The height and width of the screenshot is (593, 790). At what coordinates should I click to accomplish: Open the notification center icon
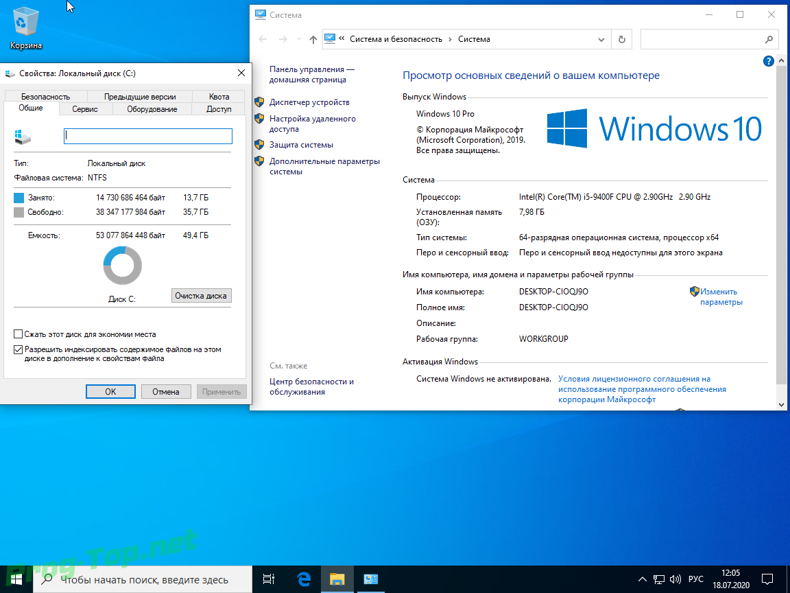pyautogui.click(x=767, y=579)
